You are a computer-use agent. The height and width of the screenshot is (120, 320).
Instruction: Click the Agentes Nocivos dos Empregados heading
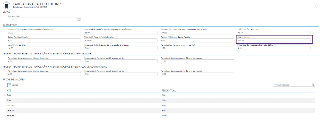pyautogui.click(x=47, y=54)
